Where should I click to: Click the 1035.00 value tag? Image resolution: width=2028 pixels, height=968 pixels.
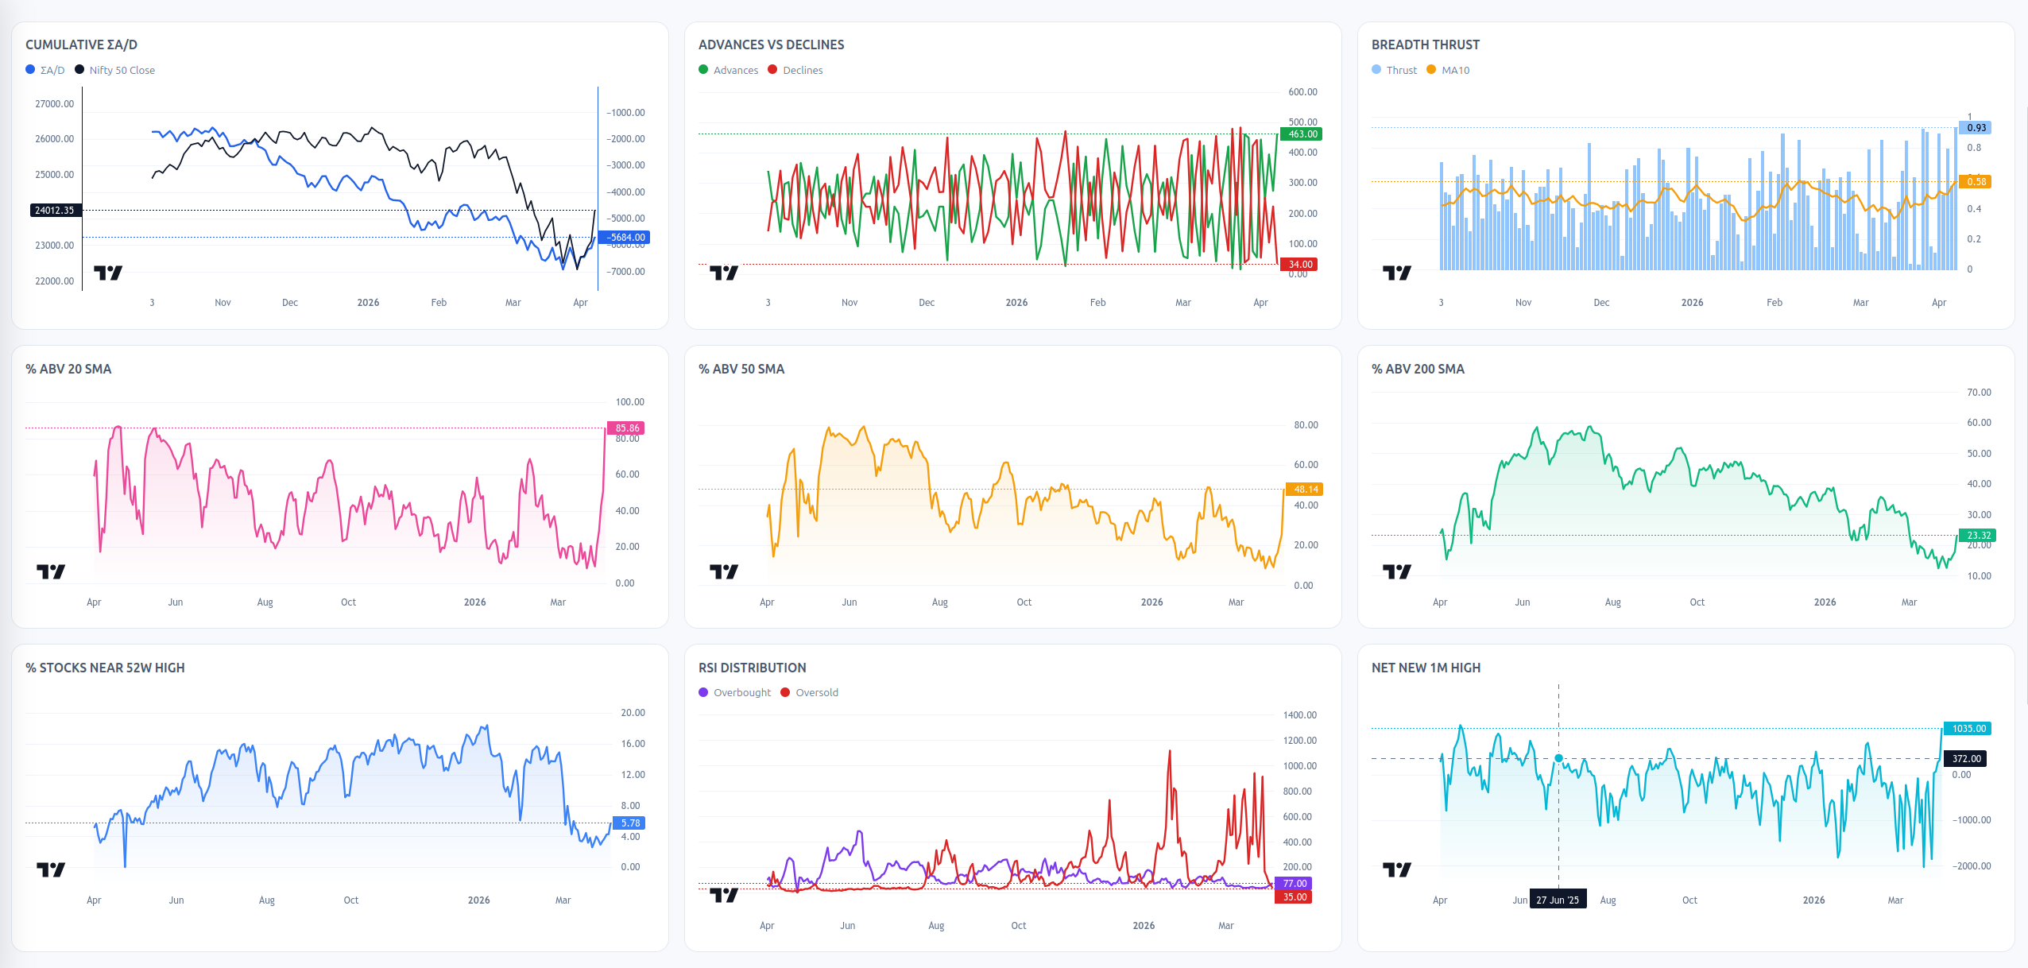(x=1968, y=729)
